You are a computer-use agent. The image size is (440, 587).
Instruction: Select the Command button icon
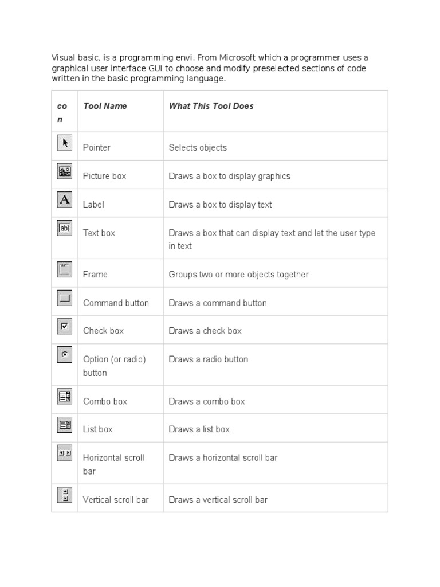pos(65,298)
